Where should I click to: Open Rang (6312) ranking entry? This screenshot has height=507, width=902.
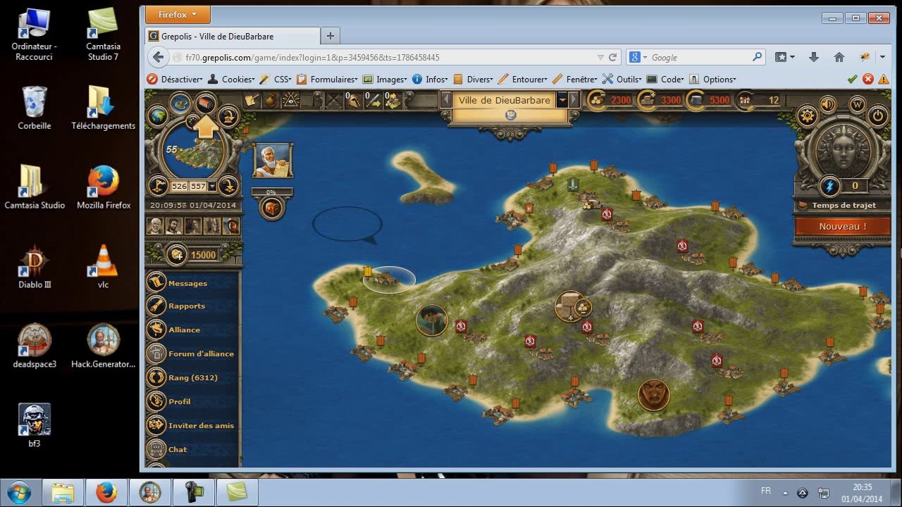[x=192, y=377]
